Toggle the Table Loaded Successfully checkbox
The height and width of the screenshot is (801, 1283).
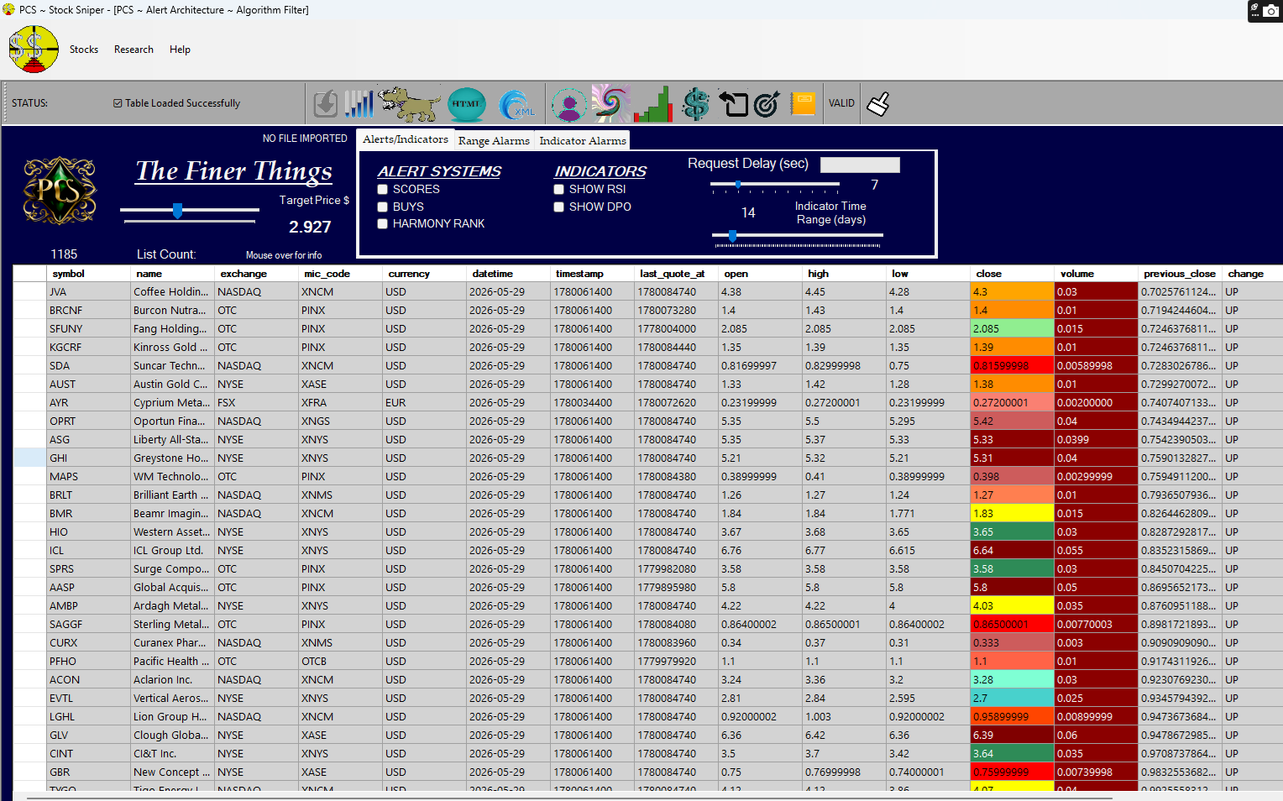(118, 103)
